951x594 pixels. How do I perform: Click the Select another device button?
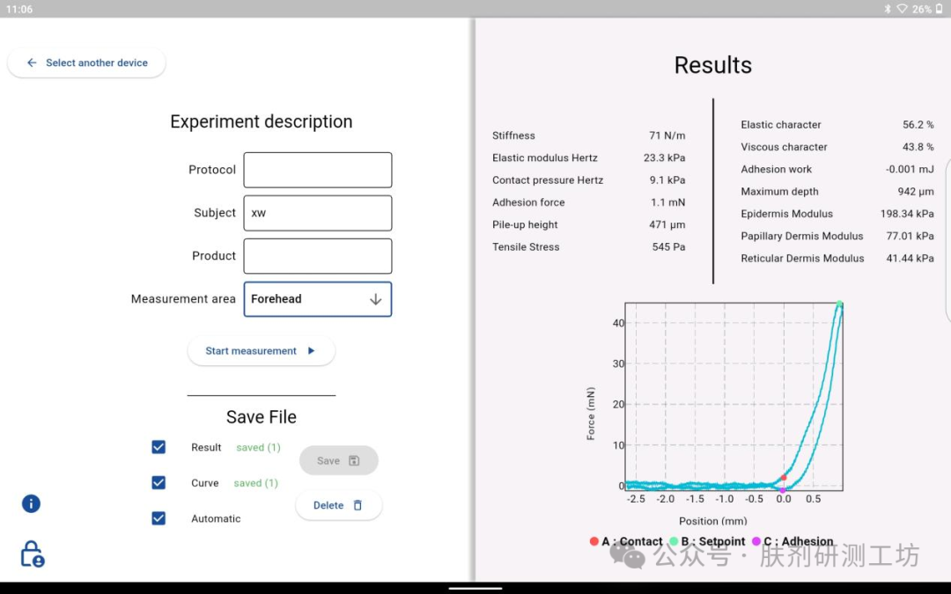(x=86, y=62)
